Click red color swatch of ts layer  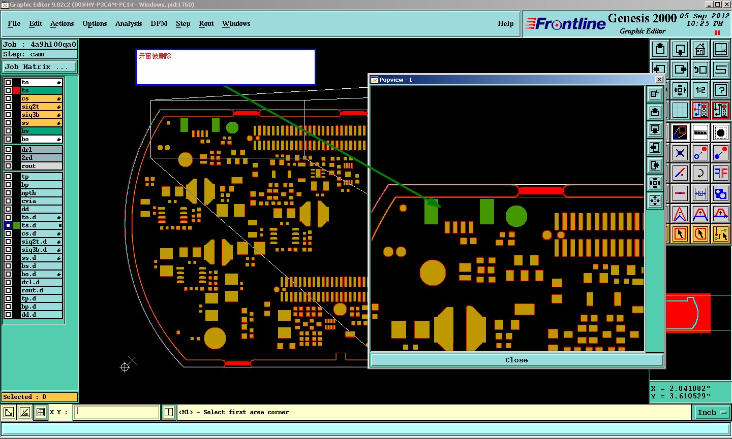16,90
